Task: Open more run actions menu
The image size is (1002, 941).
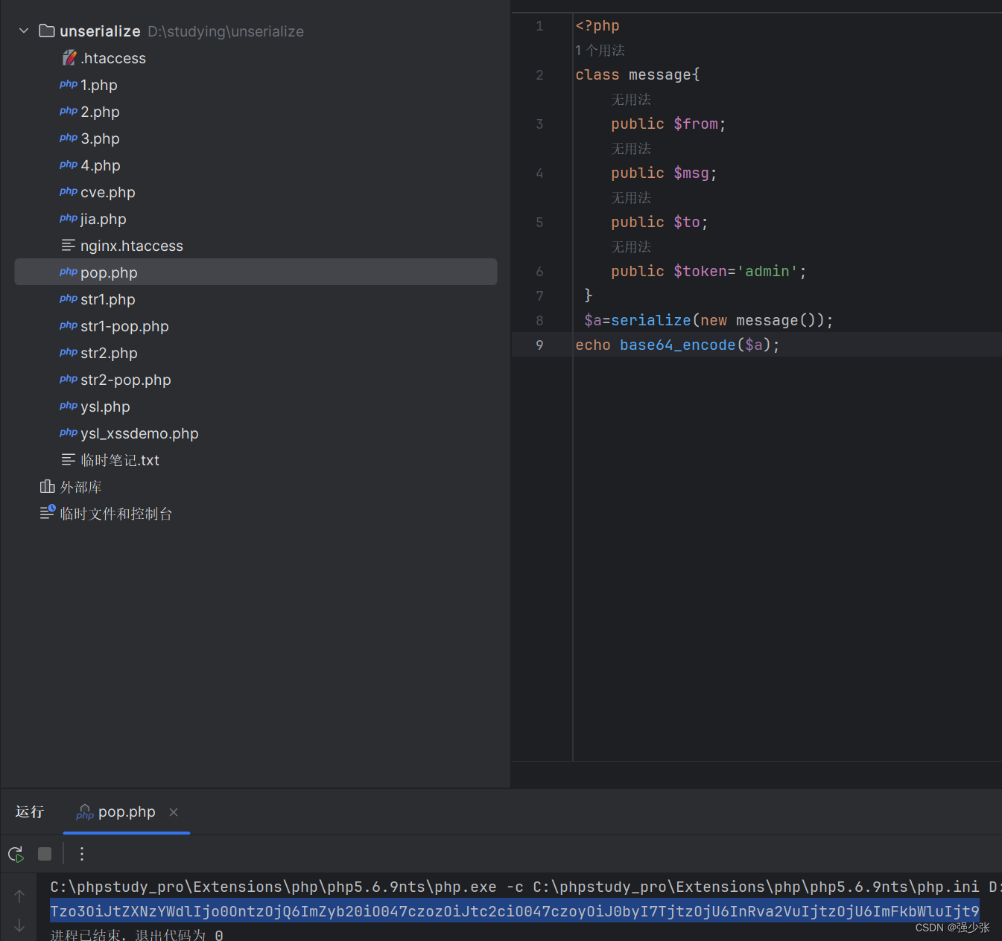Action: pyautogui.click(x=82, y=854)
